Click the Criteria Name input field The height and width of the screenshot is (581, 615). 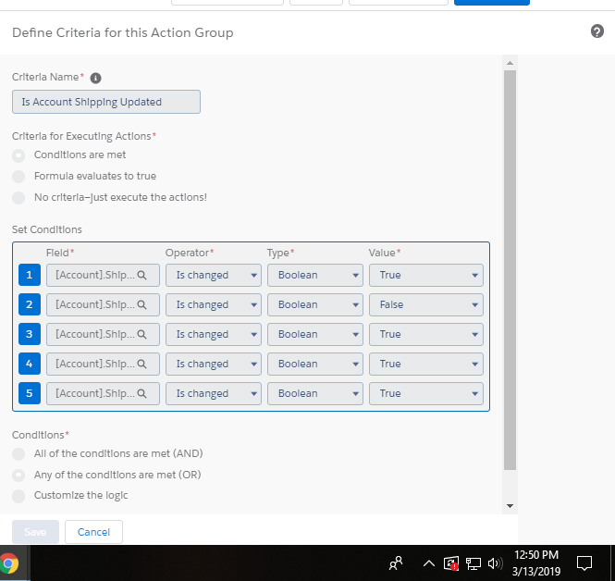point(106,102)
